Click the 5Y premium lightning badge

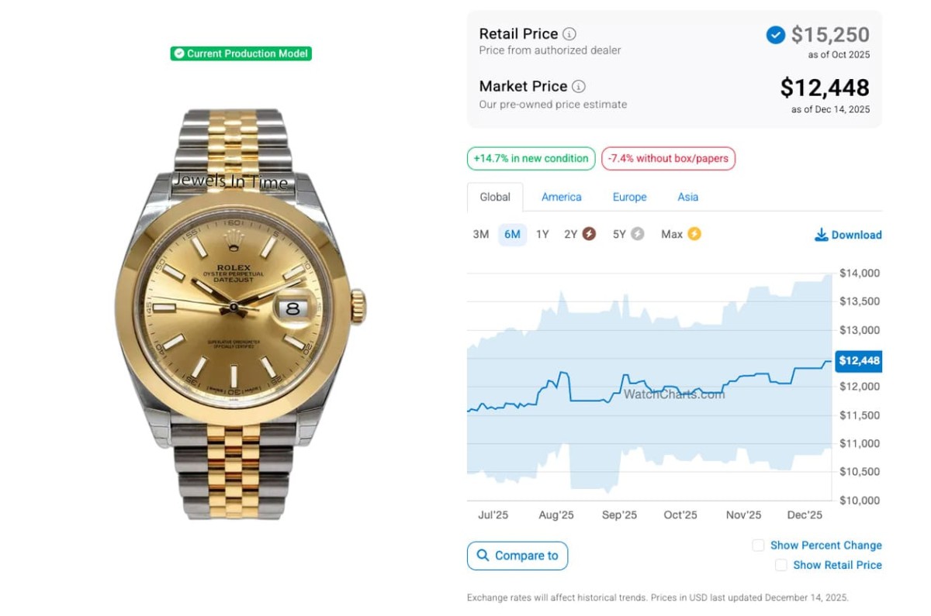[x=638, y=234]
